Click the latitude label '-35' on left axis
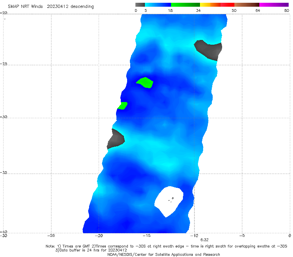 (4, 173)
